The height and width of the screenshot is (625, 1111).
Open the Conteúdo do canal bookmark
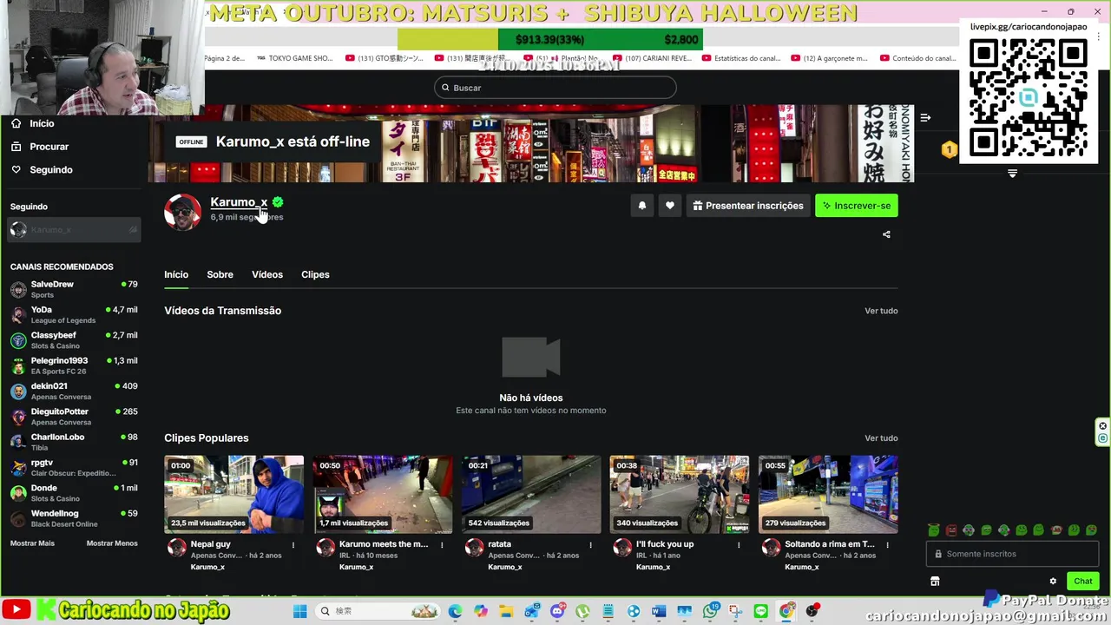[918, 58]
